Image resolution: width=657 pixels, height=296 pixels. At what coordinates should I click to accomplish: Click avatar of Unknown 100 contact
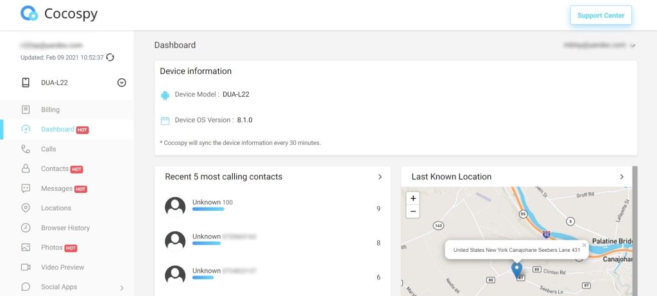pyautogui.click(x=175, y=207)
